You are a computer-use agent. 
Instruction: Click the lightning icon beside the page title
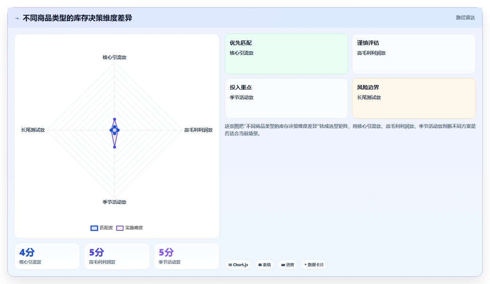click(17, 18)
